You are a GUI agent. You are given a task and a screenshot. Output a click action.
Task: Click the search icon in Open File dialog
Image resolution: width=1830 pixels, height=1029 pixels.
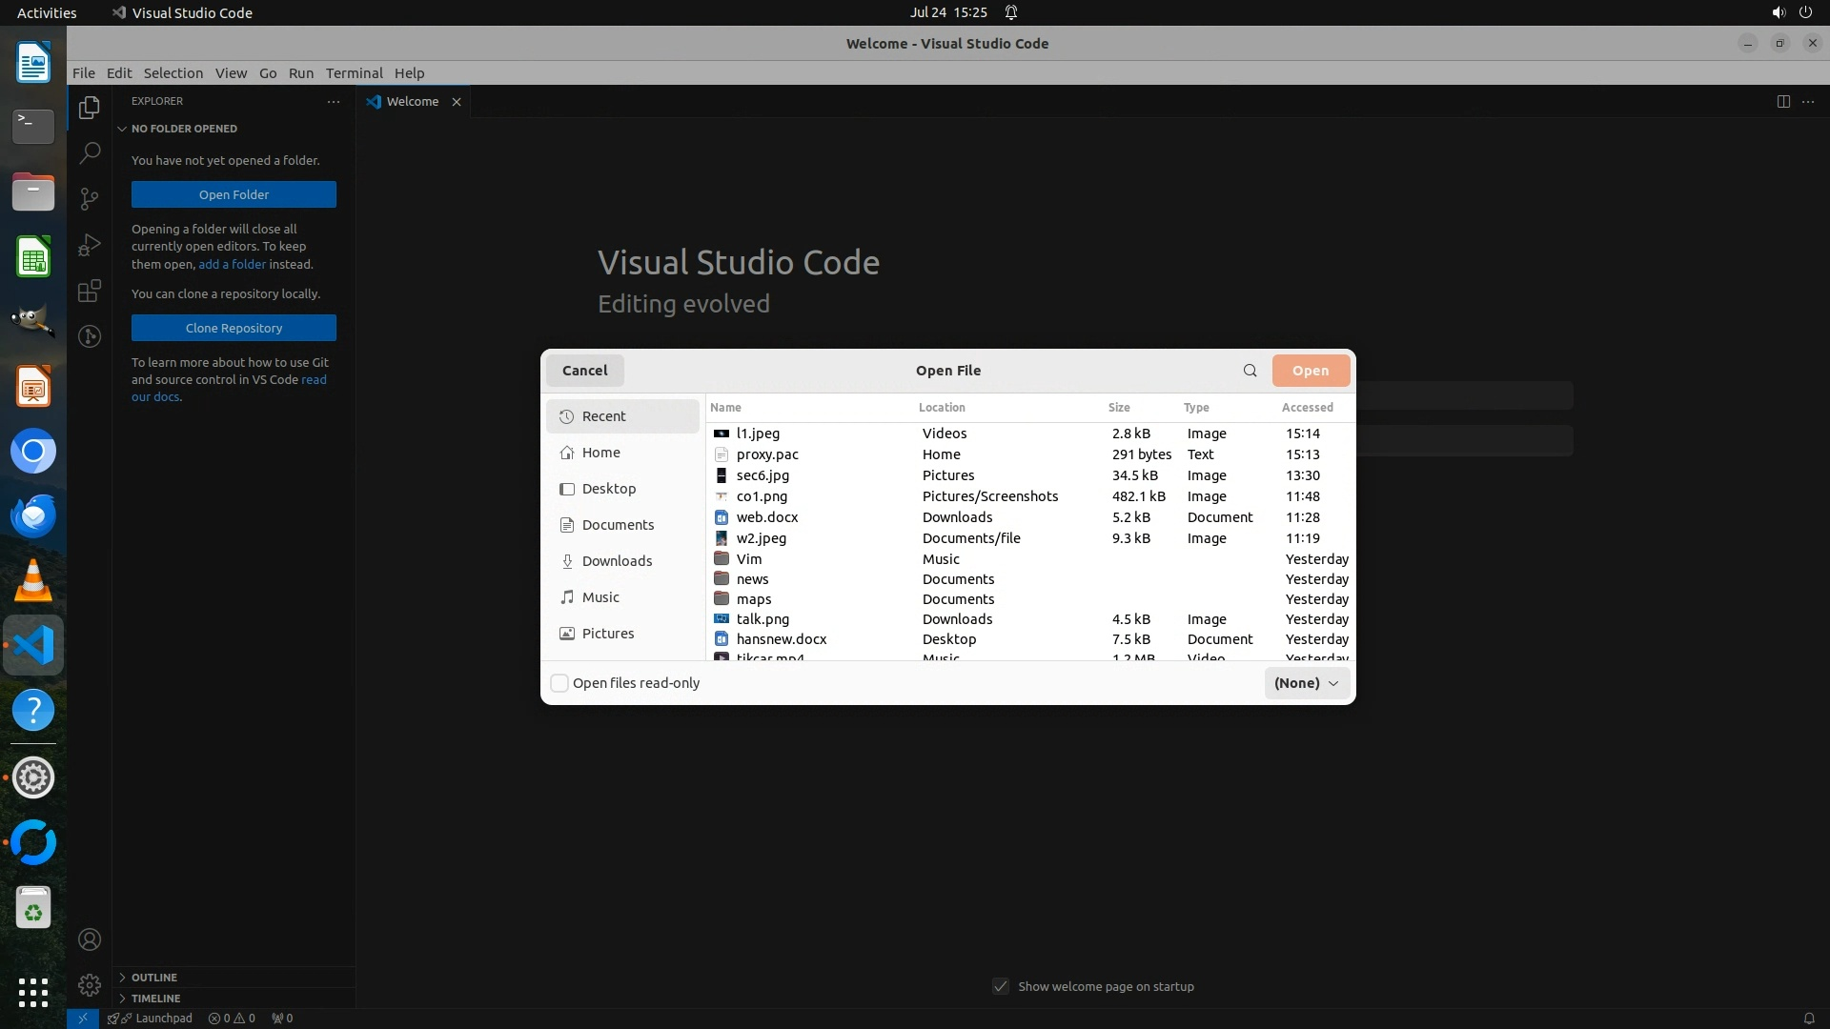[x=1250, y=371]
